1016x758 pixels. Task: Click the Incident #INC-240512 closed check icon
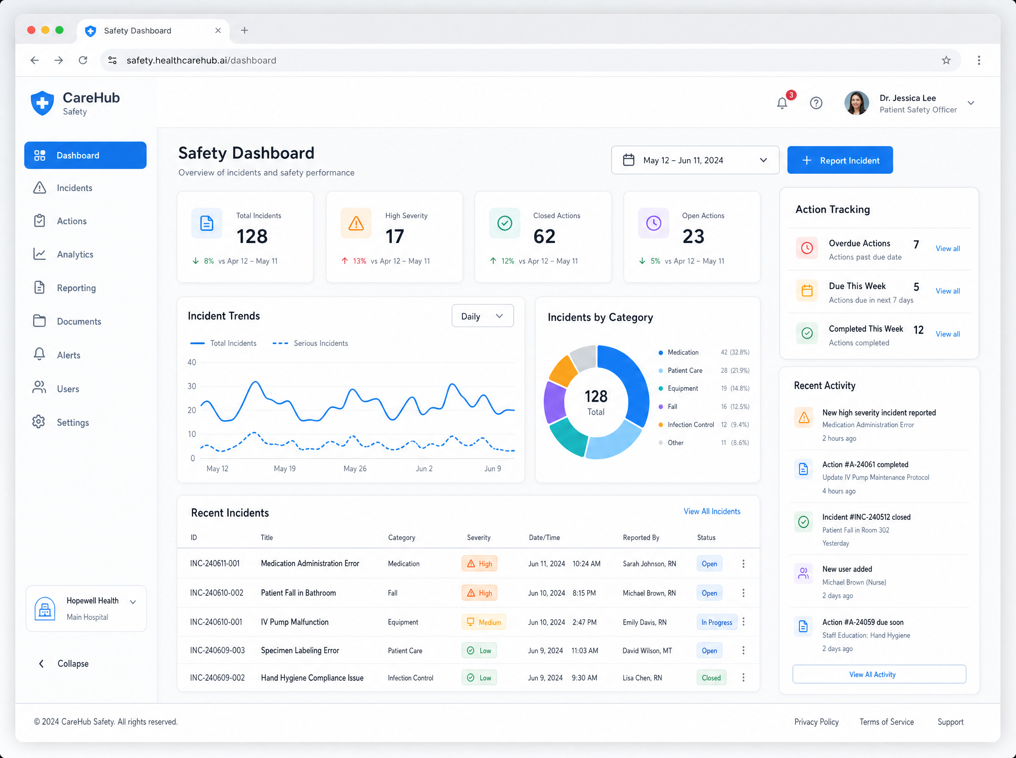pyautogui.click(x=803, y=522)
